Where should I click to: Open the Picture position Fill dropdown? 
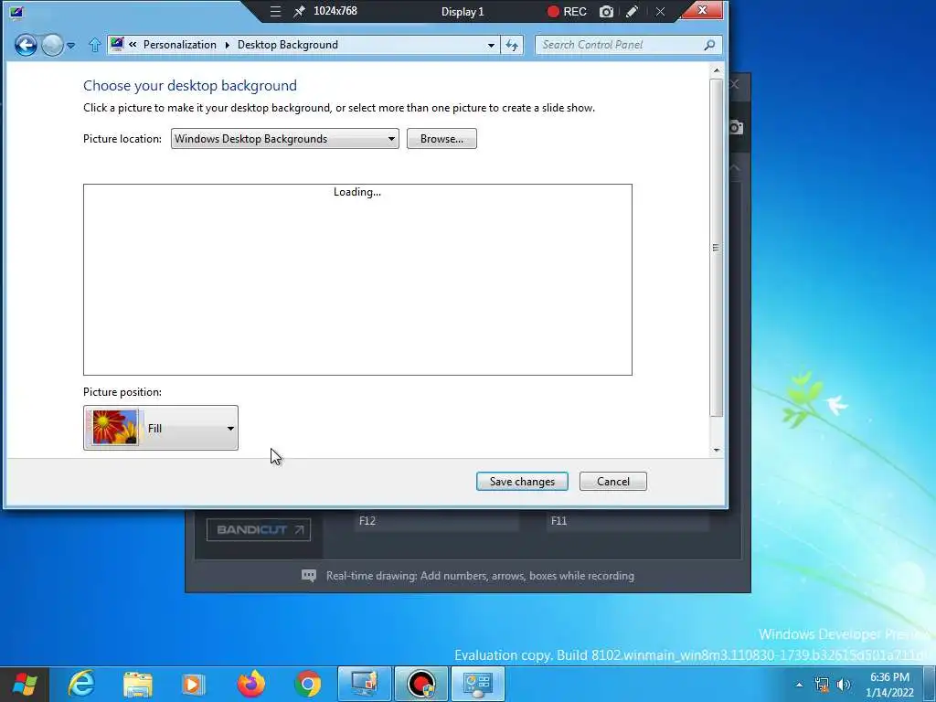click(x=161, y=428)
